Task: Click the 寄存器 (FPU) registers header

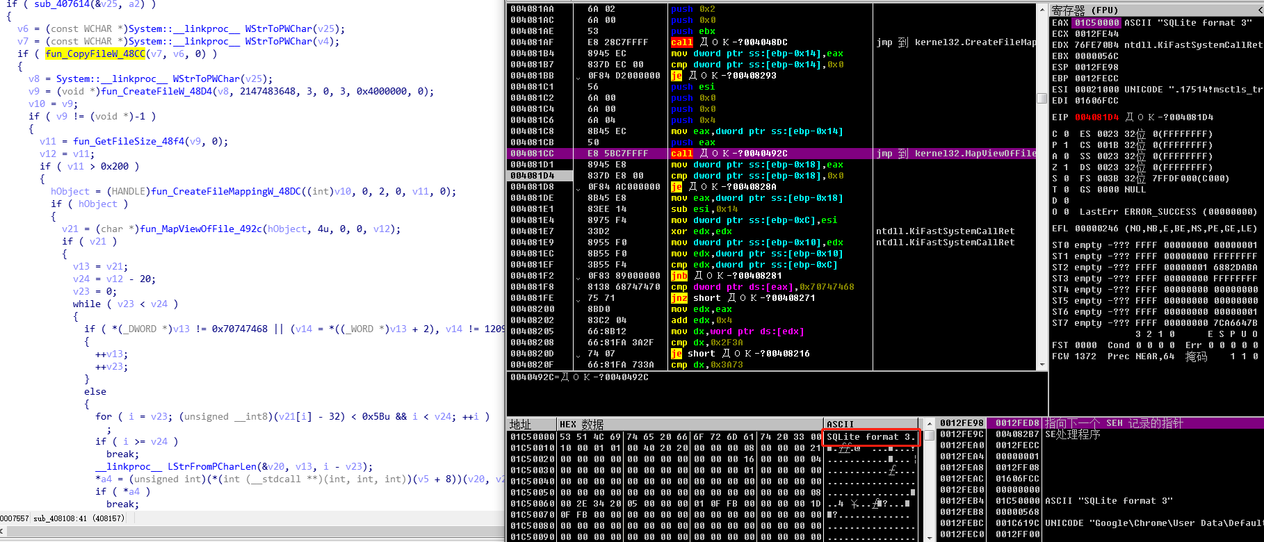Action: click(1085, 10)
